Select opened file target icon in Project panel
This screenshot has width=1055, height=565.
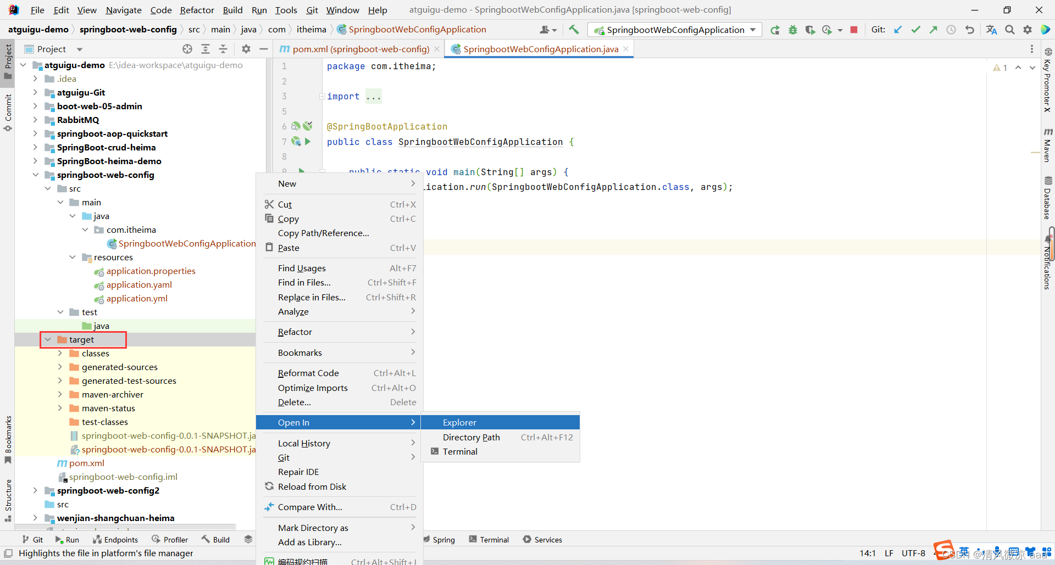coord(187,49)
